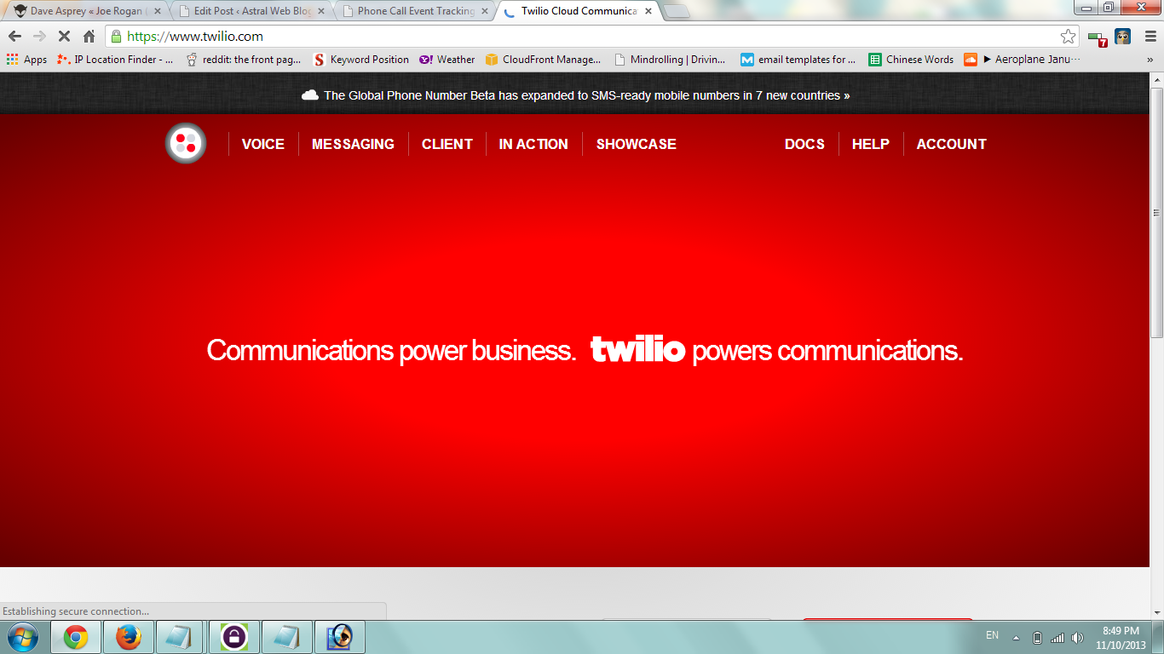Click Global Phone Number Beta announcement link

(587, 95)
